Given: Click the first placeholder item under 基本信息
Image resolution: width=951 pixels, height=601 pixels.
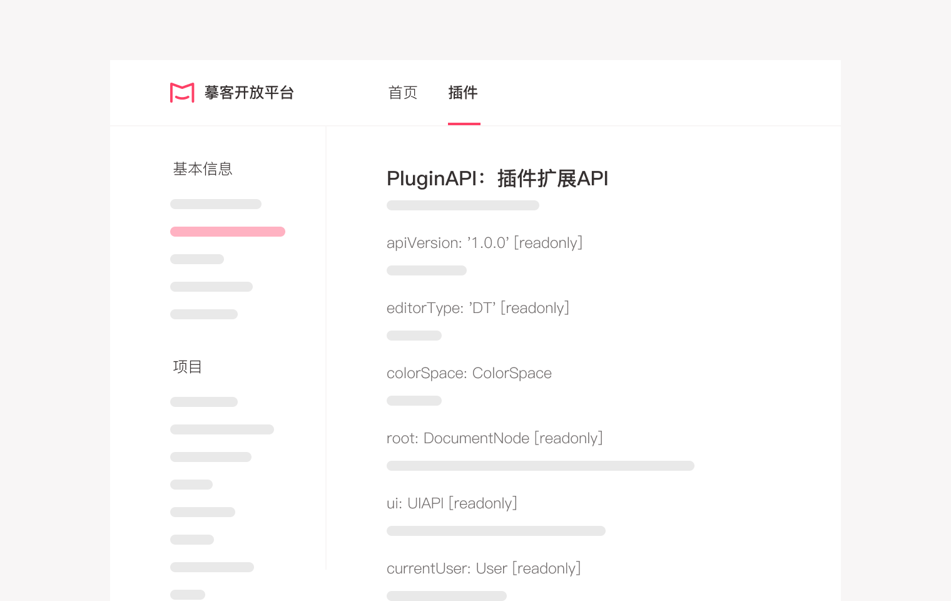Looking at the screenshot, I should (x=216, y=204).
